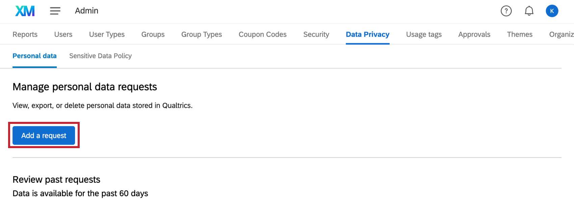Open the Group Types page
The image size is (574, 202).
click(x=201, y=34)
